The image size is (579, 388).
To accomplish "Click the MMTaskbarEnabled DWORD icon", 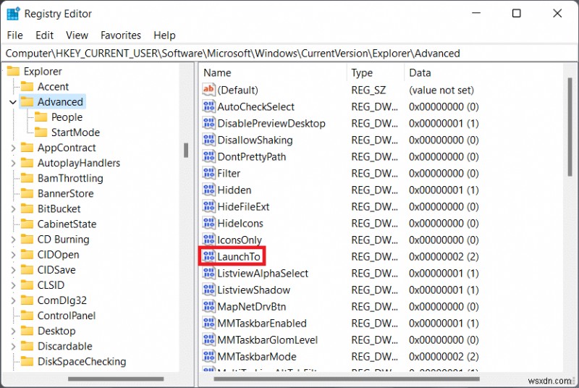I will tap(208, 323).
